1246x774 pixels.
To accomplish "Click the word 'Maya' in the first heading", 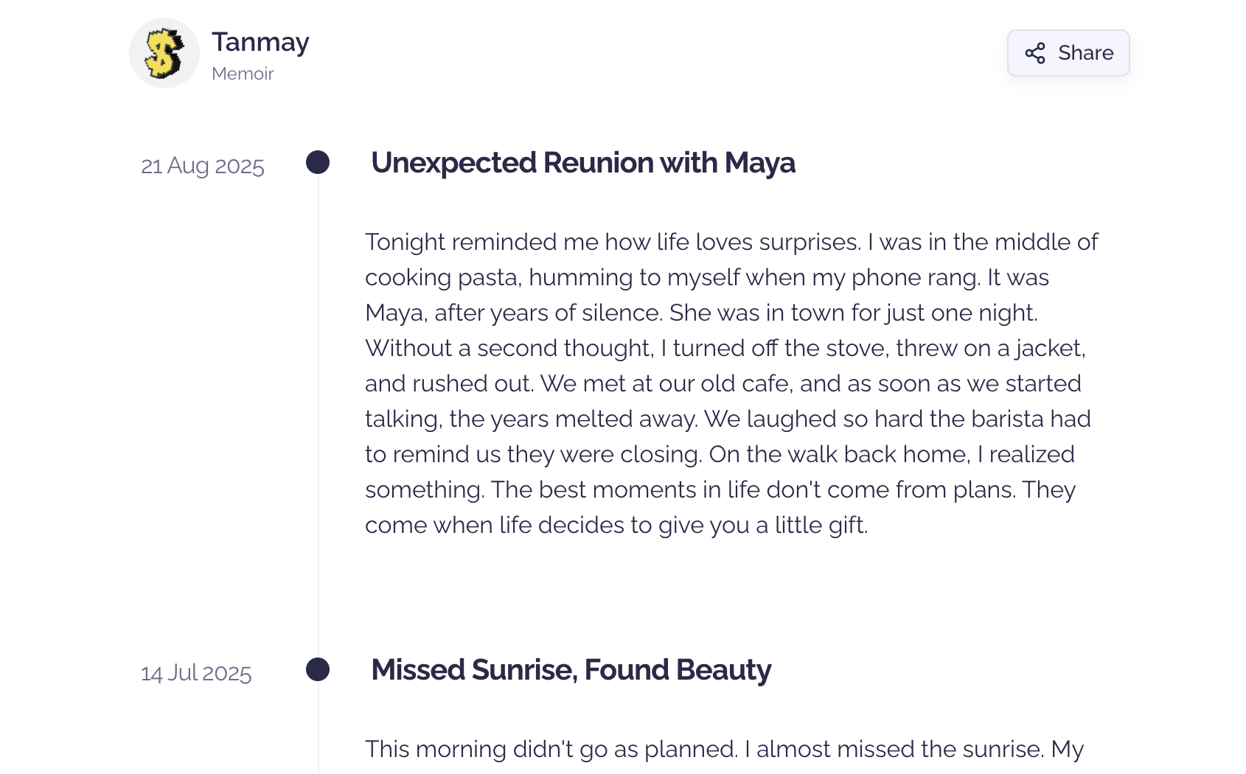I will [x=760, y=163].
